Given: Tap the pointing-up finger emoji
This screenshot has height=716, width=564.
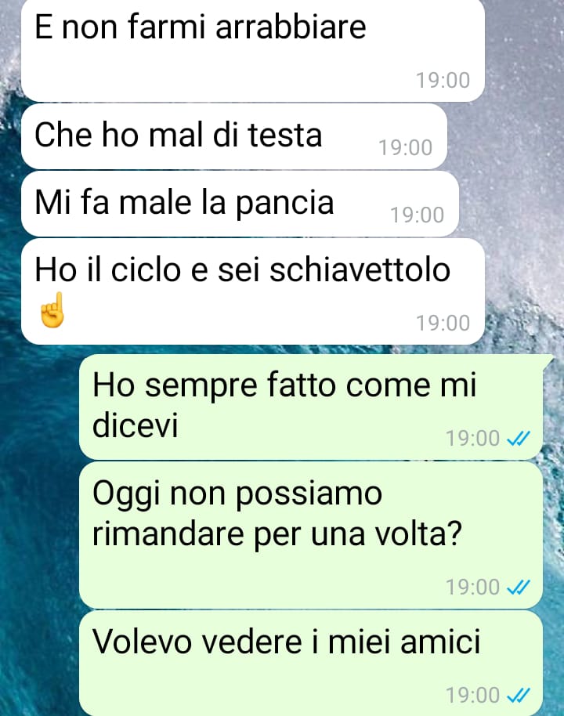Looking at the screenshot, I should click(x=52, y=310).
